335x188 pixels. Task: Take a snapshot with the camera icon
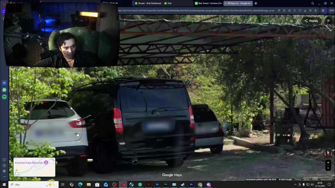tap(289, 10)
